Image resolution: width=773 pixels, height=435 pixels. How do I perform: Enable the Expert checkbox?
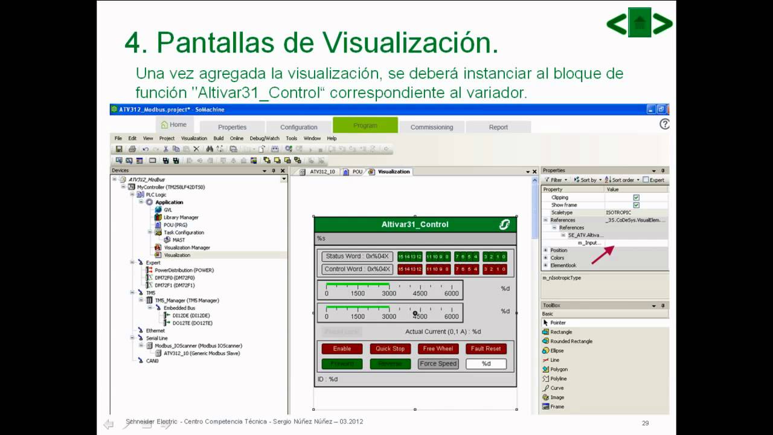tap(646, 180)
